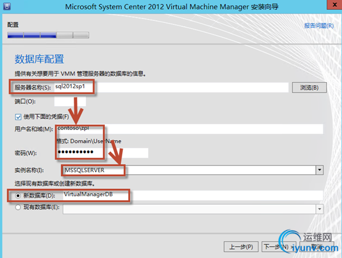Select the 新数据库(D) radio button
342x258 pixels.
click(18, 196)
